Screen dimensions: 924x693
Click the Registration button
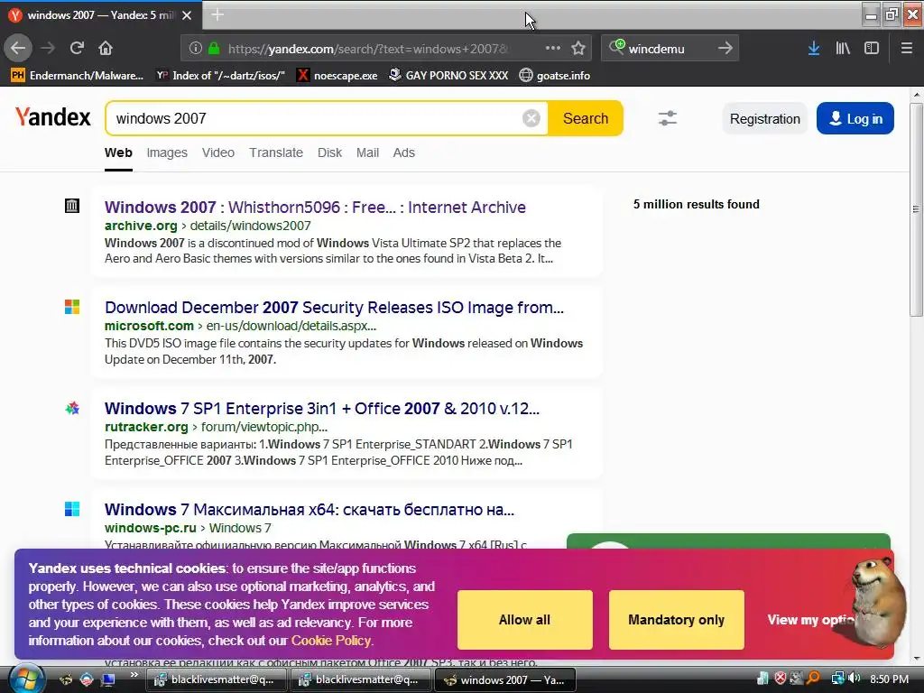pyautogui.click(x=765, y=118)
